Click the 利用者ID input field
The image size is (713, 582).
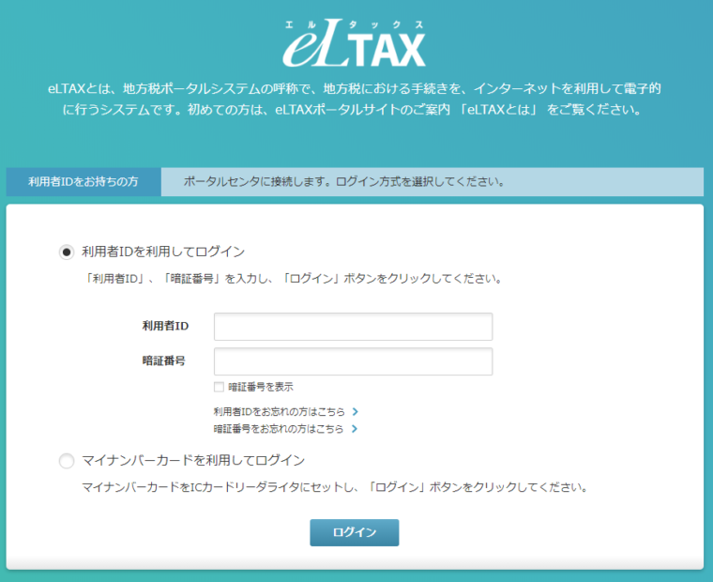coord(354,327)
